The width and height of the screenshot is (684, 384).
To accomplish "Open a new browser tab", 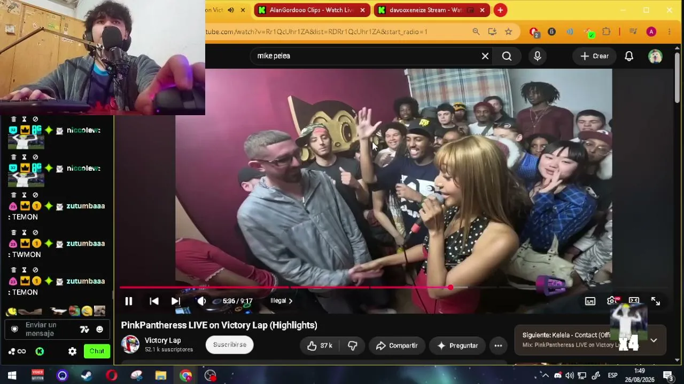I will point(500,10).
